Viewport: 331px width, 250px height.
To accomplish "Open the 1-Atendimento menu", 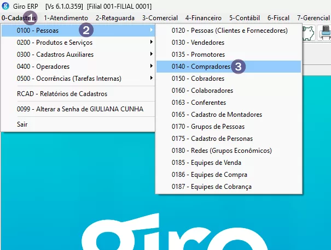I will (66, 17).
